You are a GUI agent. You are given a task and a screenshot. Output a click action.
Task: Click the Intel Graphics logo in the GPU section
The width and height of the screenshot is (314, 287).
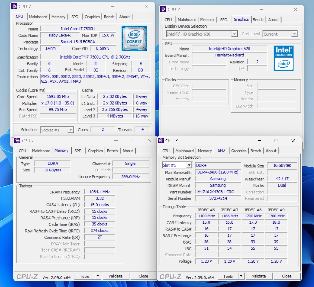(284, 58)
